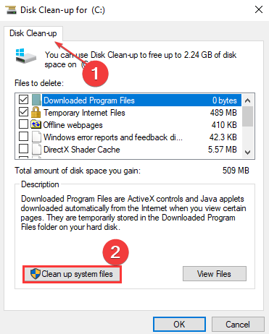Click the DirectX Shader Cache page icon
This screenshot has width=269, height=334.
(36, 149)
